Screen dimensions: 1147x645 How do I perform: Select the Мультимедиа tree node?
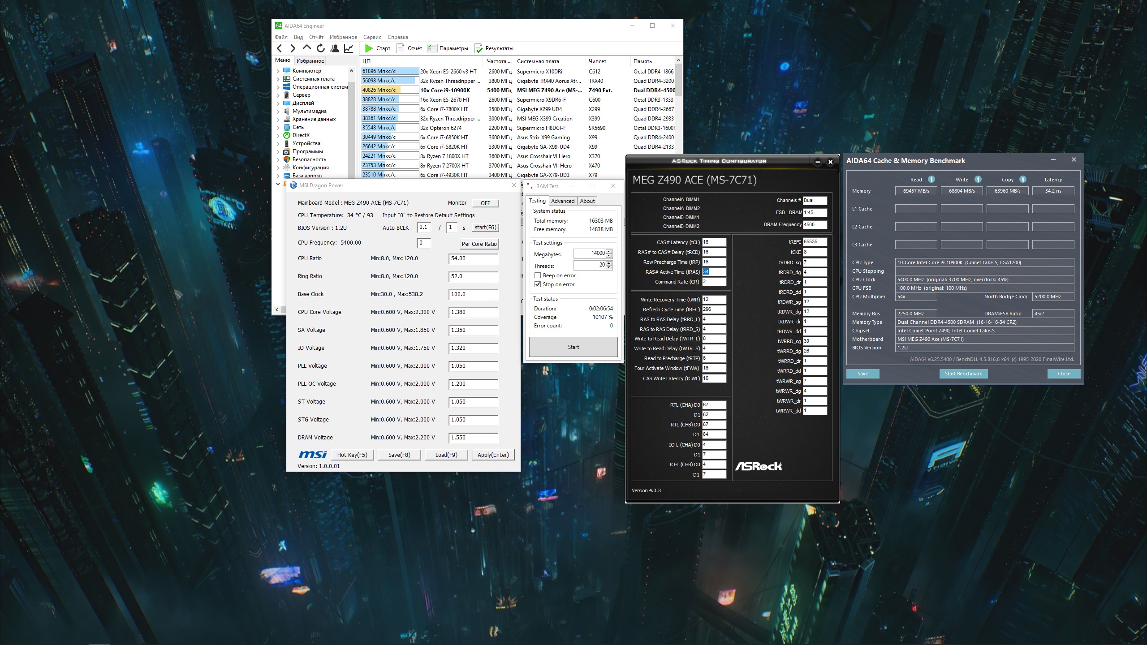pos(309,111)
